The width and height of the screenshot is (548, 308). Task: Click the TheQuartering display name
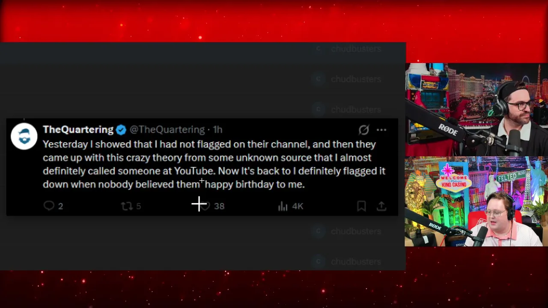[x=78, y=130]
